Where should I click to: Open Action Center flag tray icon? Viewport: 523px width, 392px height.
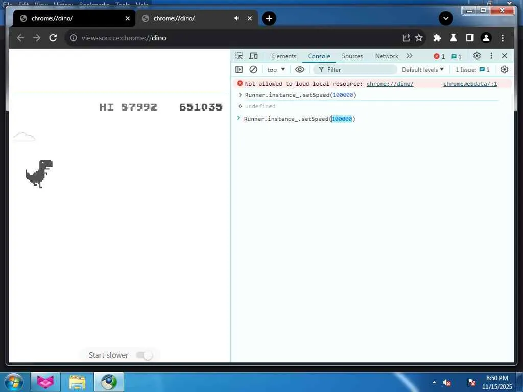471,382
